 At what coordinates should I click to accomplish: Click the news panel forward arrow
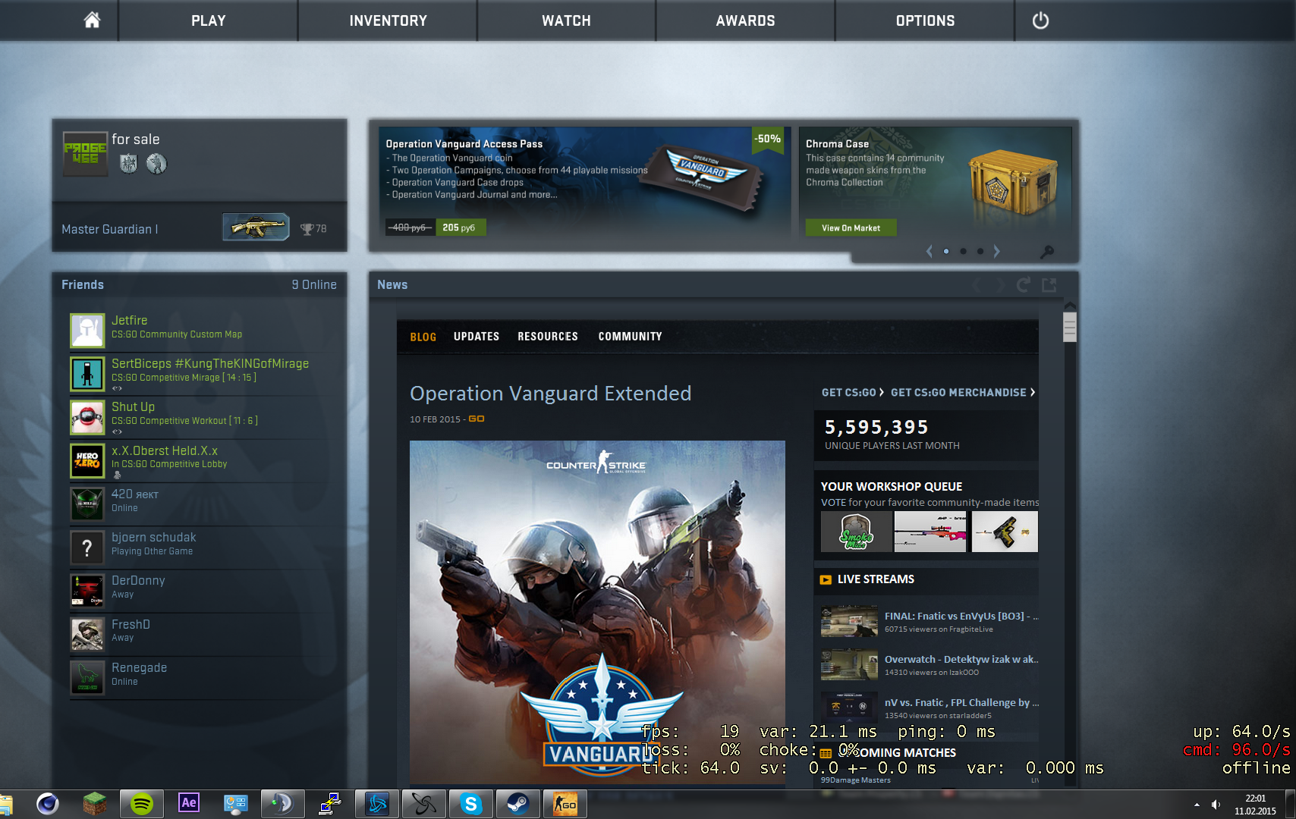point(1001,285)
